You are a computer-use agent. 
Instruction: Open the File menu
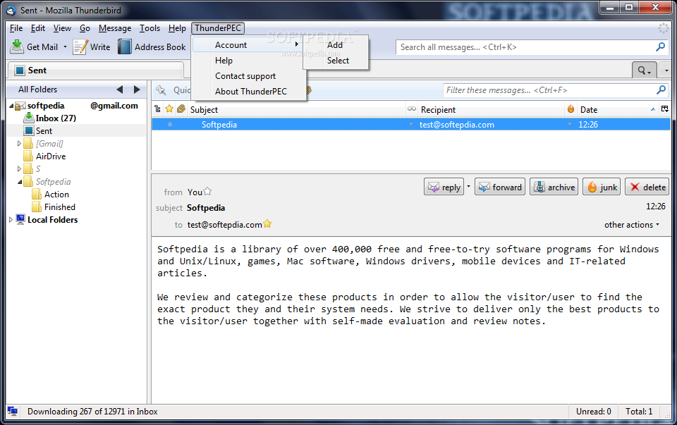(x=16, y=28)
